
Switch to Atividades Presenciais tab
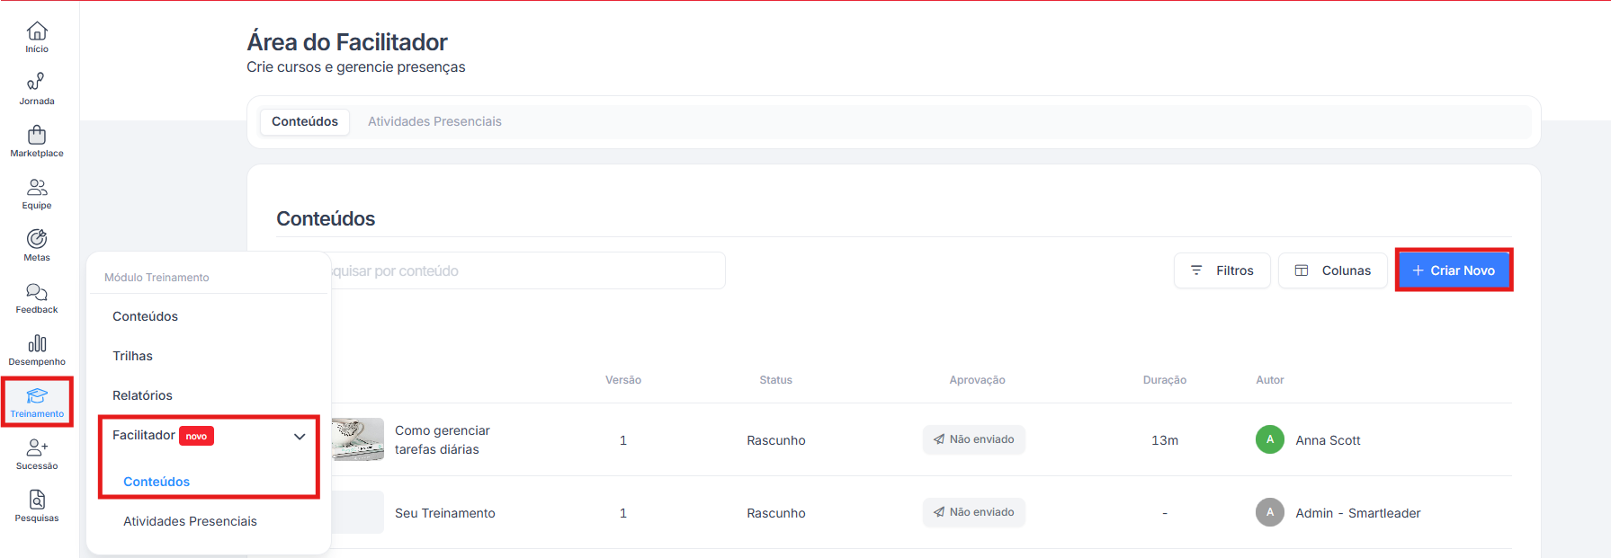coord(434,121)
